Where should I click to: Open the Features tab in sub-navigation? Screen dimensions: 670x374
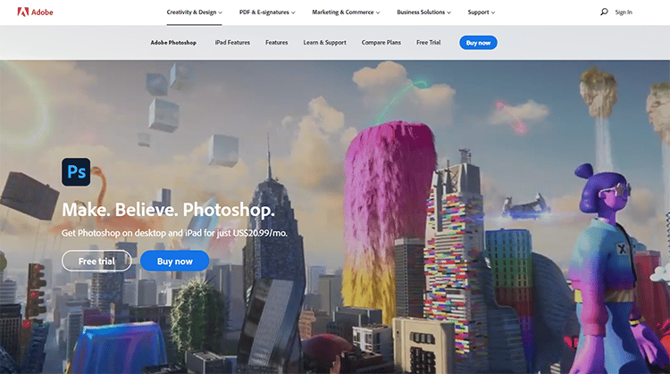click(276, 43)
